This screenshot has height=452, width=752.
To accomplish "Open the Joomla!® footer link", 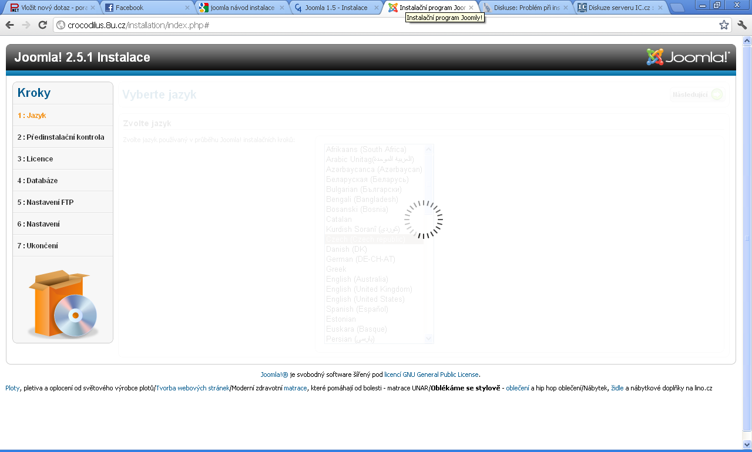I will 274,375.
